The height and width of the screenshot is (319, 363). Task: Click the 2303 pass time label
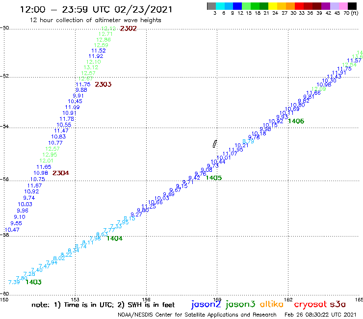coord(103,84)
